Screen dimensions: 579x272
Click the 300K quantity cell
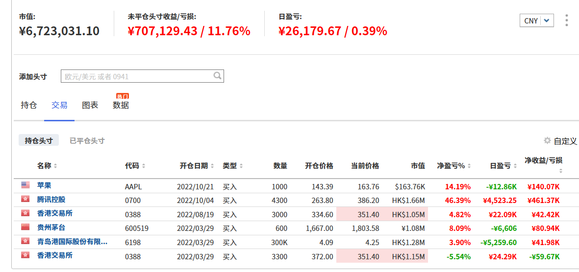tap(279, 243)
